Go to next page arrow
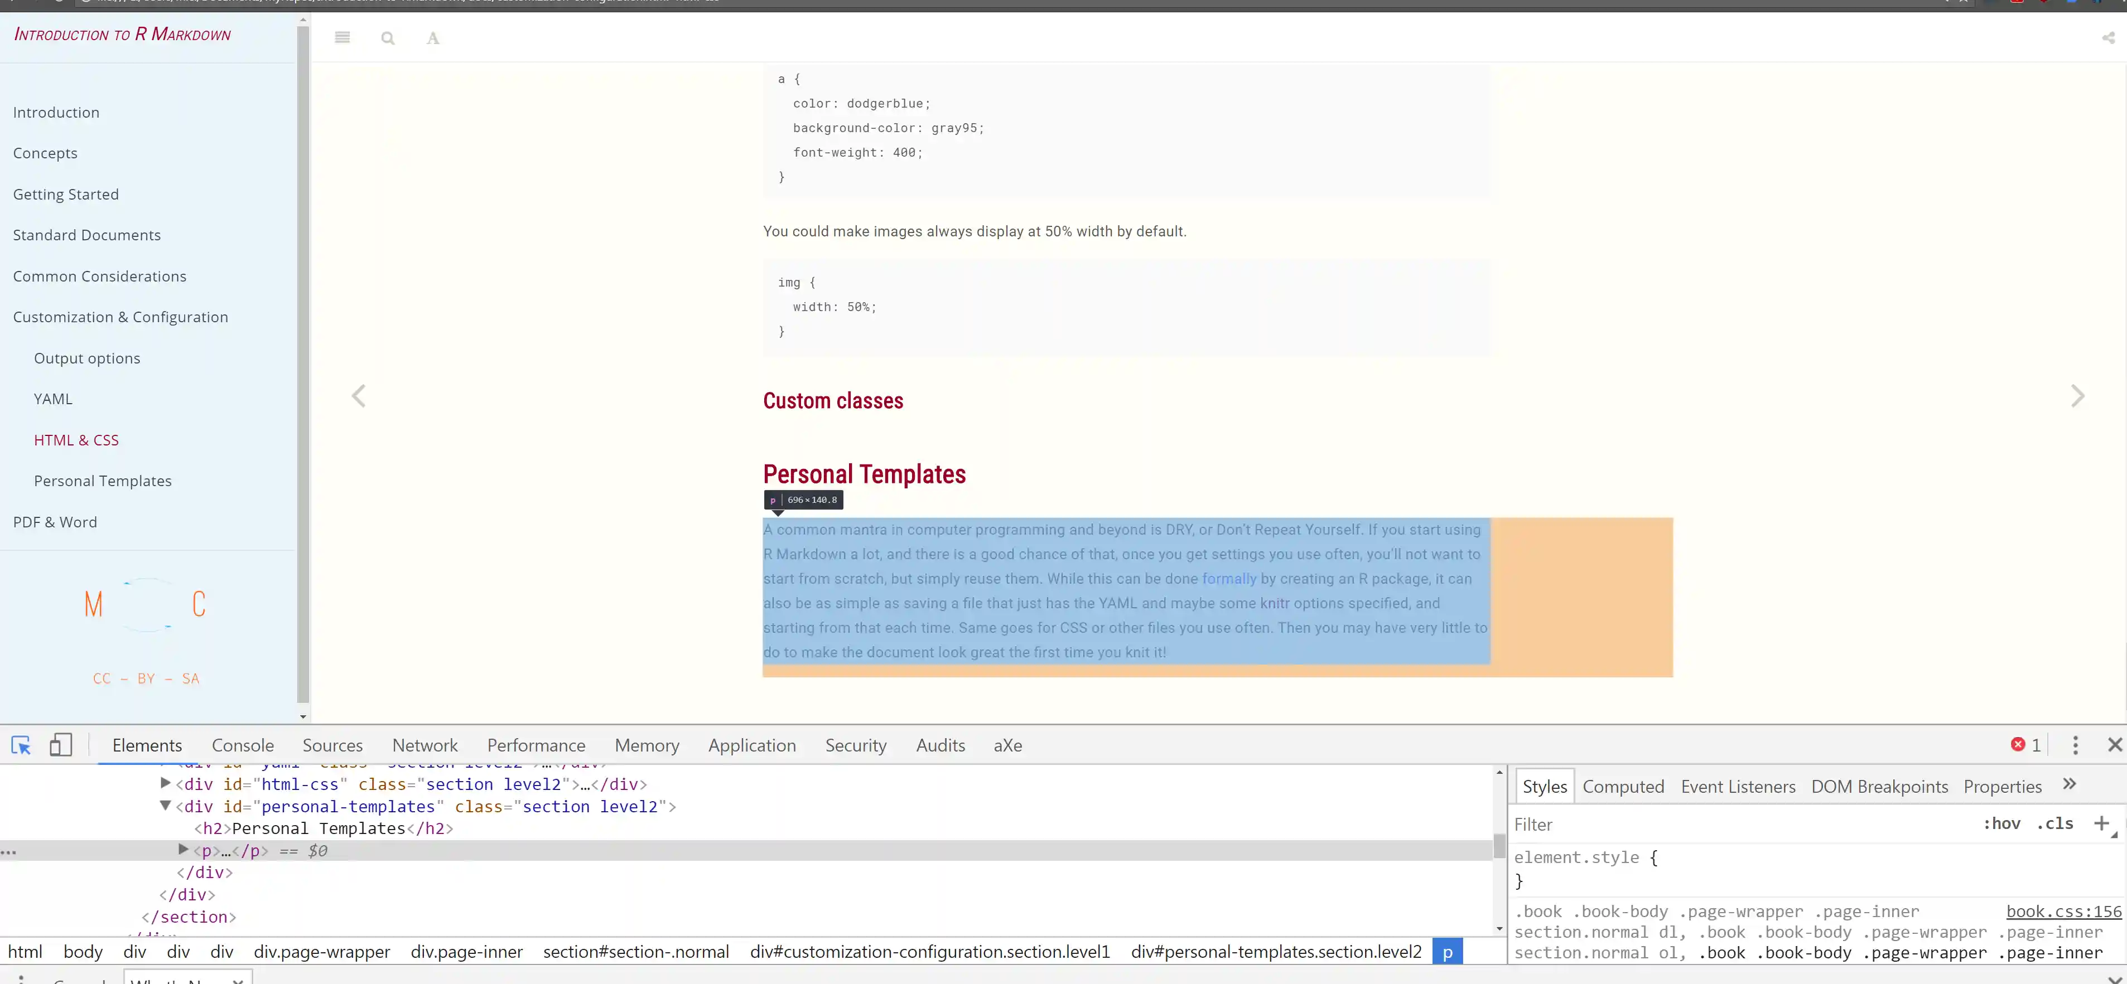Image resolution: width=2127 pixels, height=984 pixels. [2077, 396]
